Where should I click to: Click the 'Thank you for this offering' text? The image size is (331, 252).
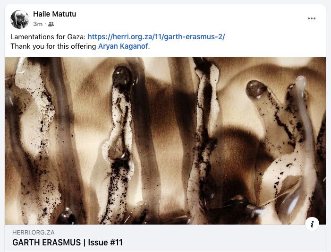pyautogui.click(x=53, y=46)
